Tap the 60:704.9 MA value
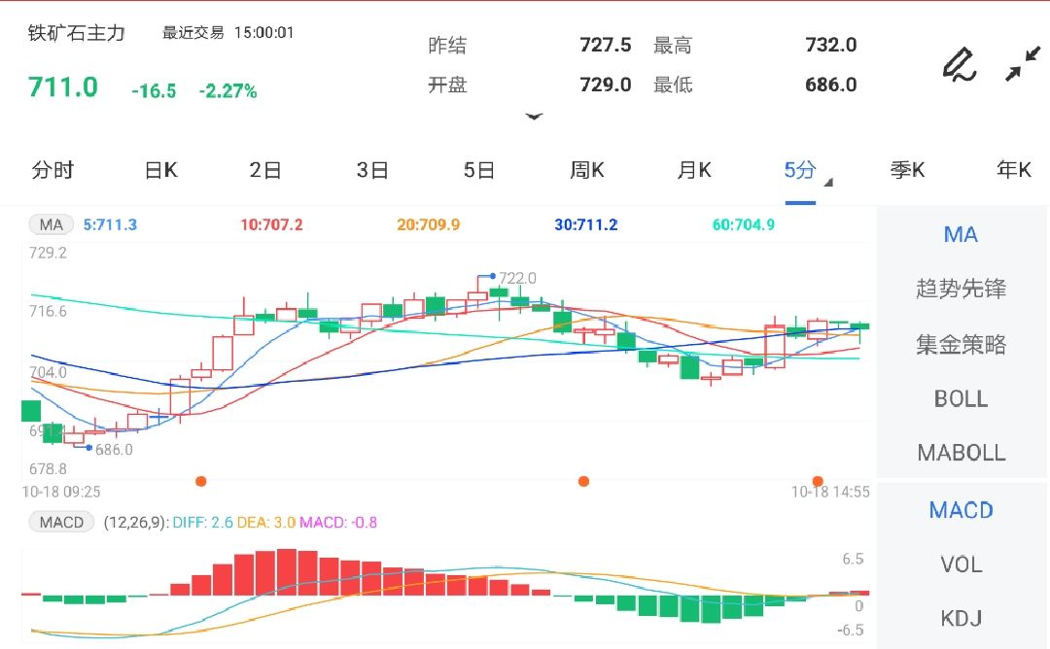The height and width of the screenshot is (649, 1050). [744, 224]
